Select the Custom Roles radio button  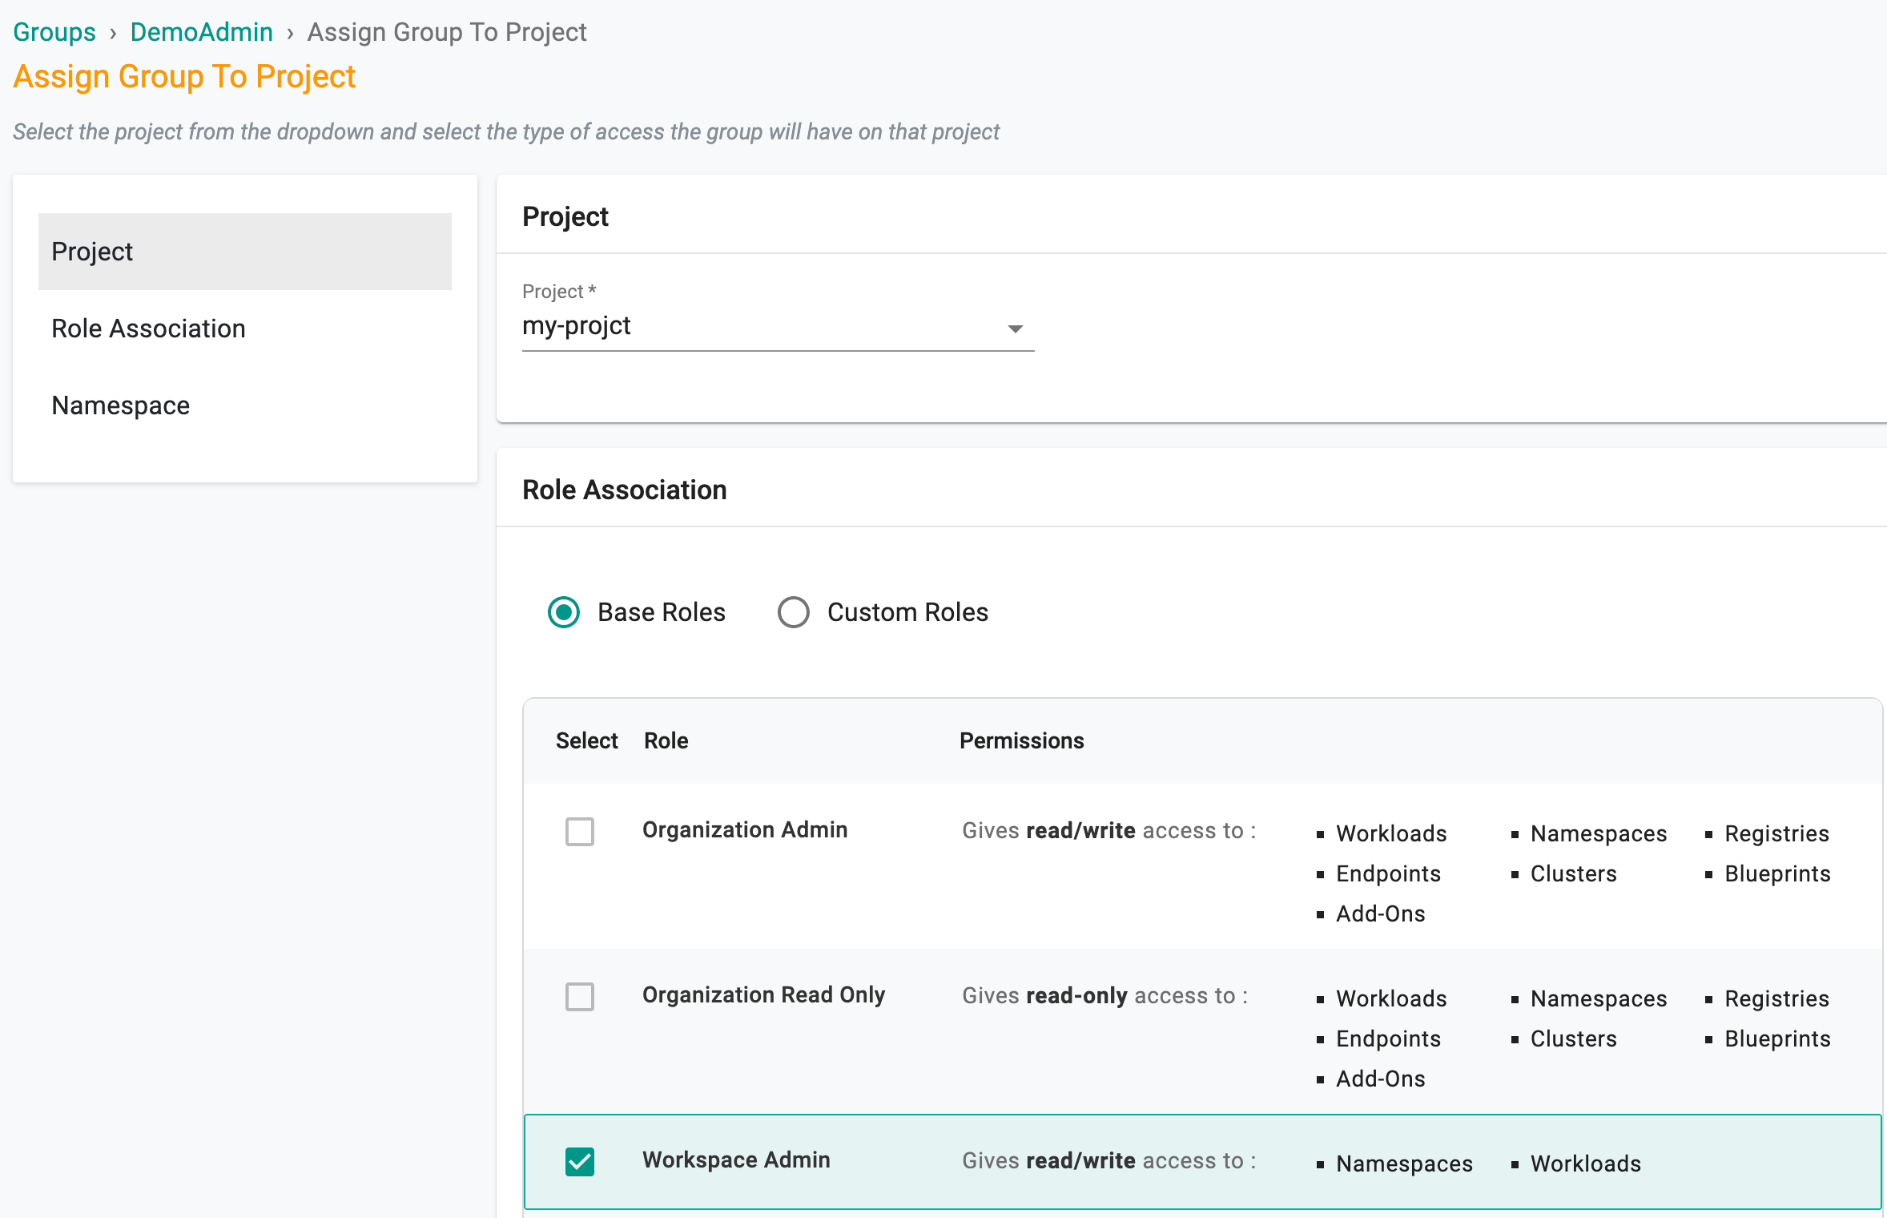(794, 612)
